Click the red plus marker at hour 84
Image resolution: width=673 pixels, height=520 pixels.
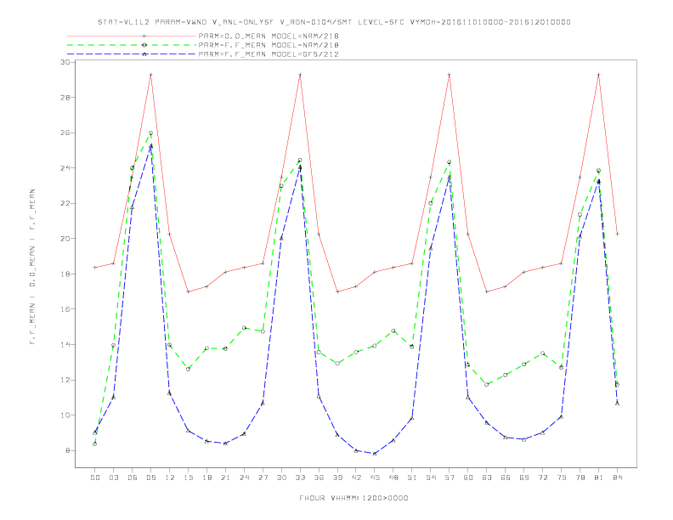point(617,235)
